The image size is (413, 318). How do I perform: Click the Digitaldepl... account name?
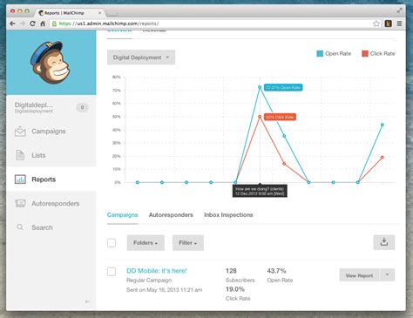point(34,105)
